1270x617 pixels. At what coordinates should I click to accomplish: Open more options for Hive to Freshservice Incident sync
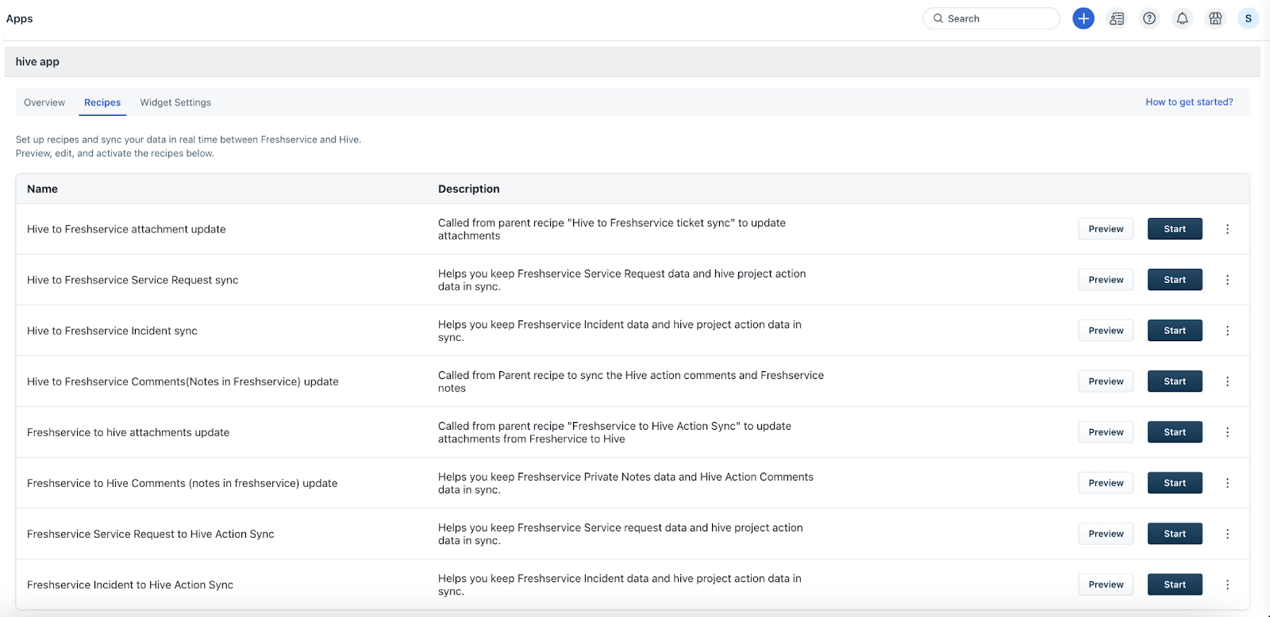tap(1227, 331)
